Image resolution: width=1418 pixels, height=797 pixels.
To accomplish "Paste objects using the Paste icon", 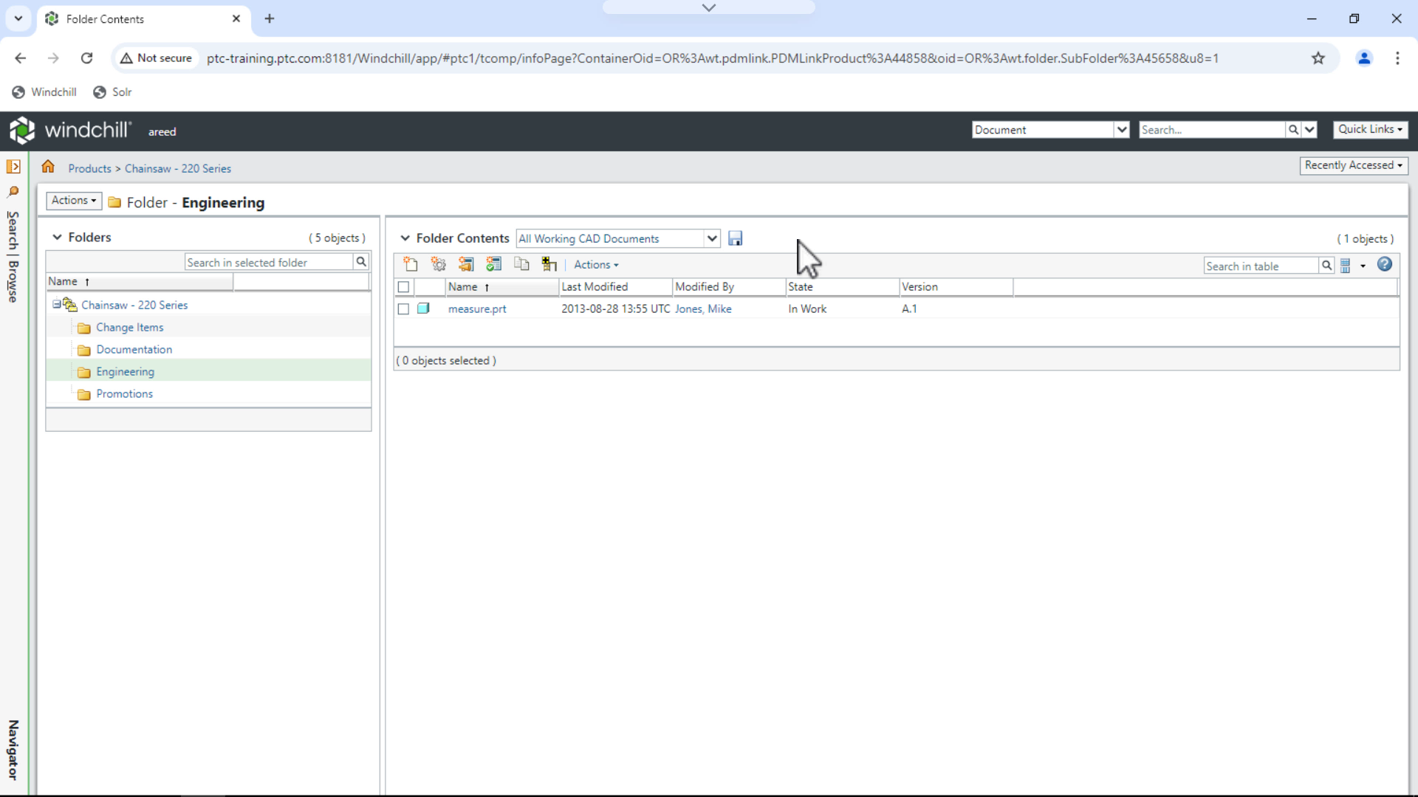I will (549, 263).
